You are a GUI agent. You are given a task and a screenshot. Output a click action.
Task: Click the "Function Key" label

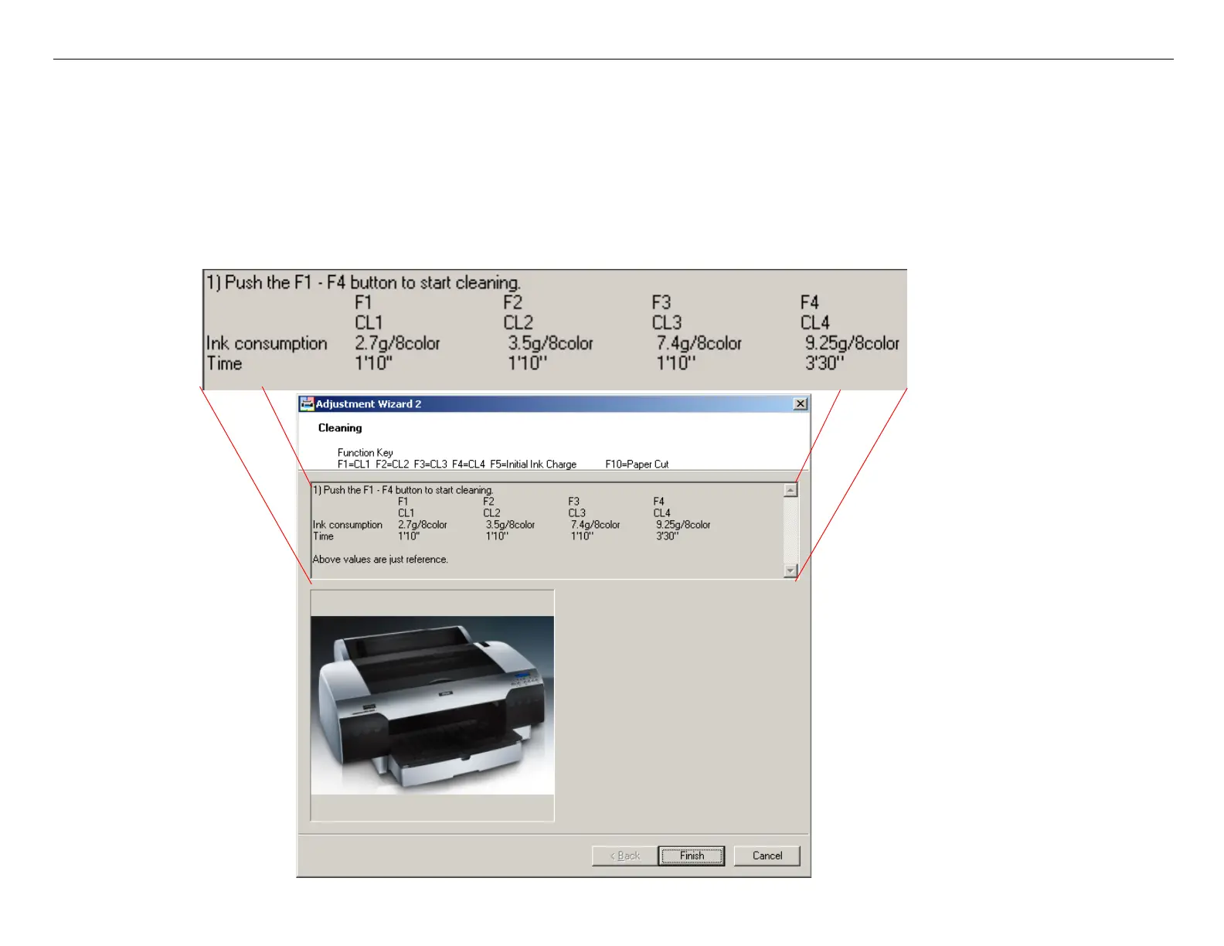[x=365, y=453]
